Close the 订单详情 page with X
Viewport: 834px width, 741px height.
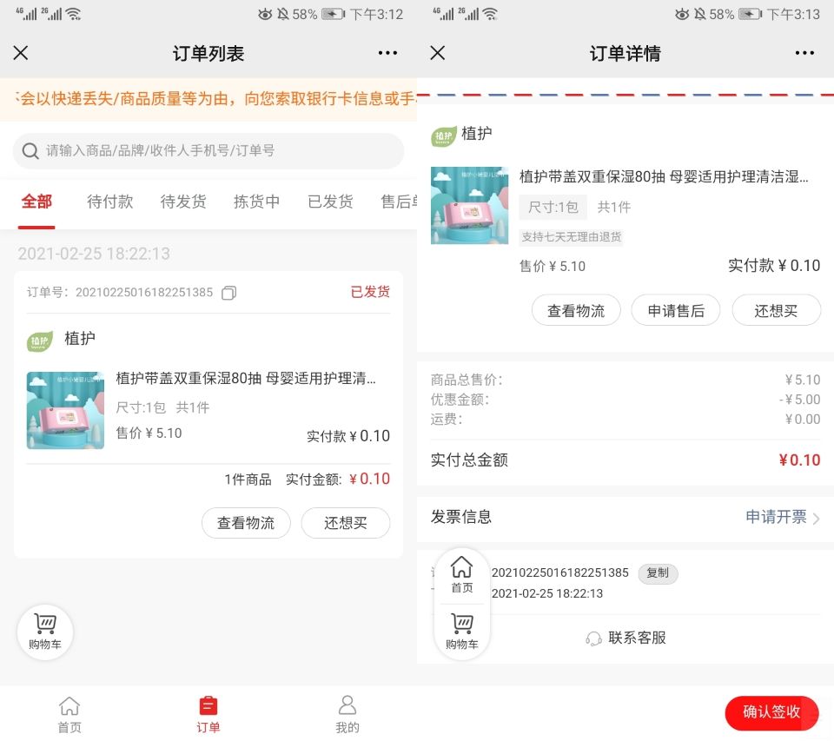438,53
